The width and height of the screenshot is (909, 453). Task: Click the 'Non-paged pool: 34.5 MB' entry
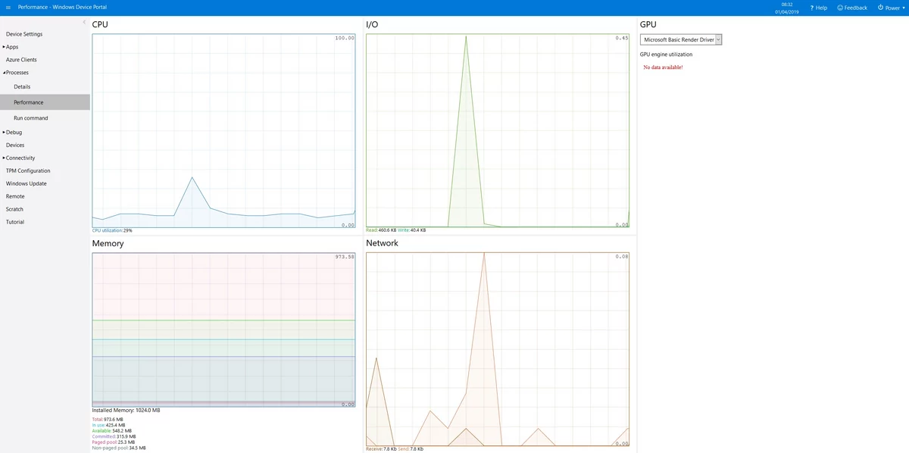click(119, 448)
